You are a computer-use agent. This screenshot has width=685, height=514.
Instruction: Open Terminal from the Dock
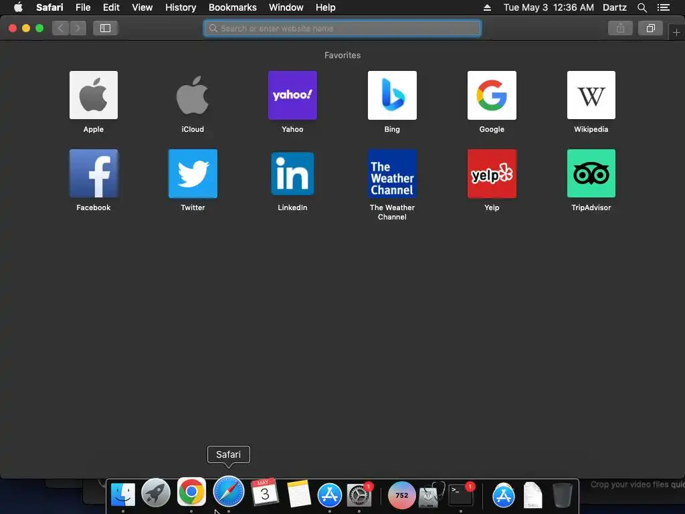tap(461, 495)
